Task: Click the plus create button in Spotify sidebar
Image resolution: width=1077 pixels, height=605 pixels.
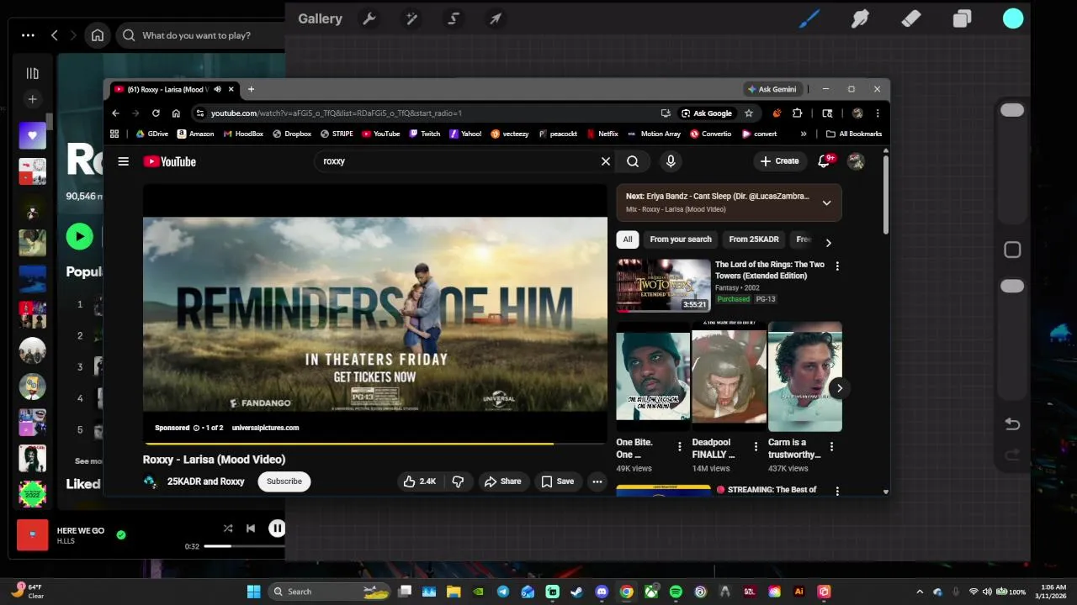Action: (32, 99)
